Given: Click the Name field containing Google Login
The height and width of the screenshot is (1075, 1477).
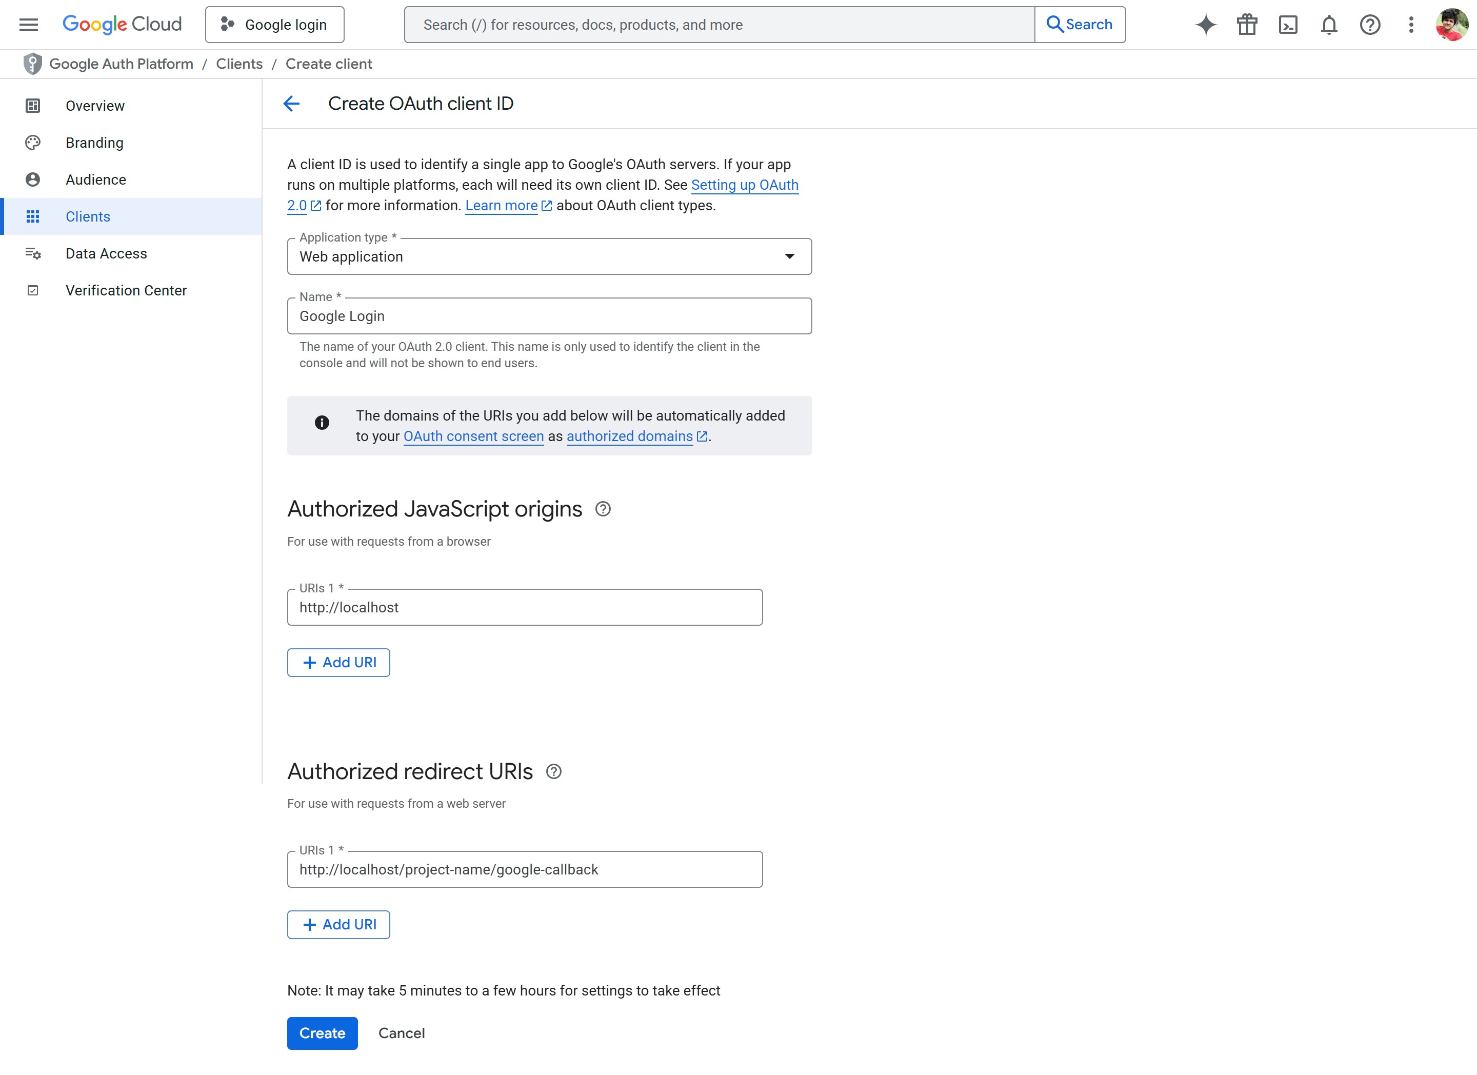Looking at the screenshot, I should (x=549, y=316).
